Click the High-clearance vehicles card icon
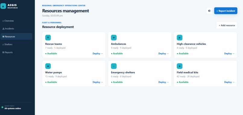 point(179,38)
